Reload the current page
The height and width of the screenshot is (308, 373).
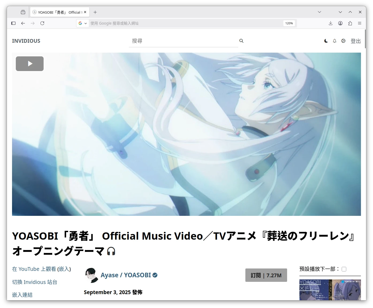[42, 23]
